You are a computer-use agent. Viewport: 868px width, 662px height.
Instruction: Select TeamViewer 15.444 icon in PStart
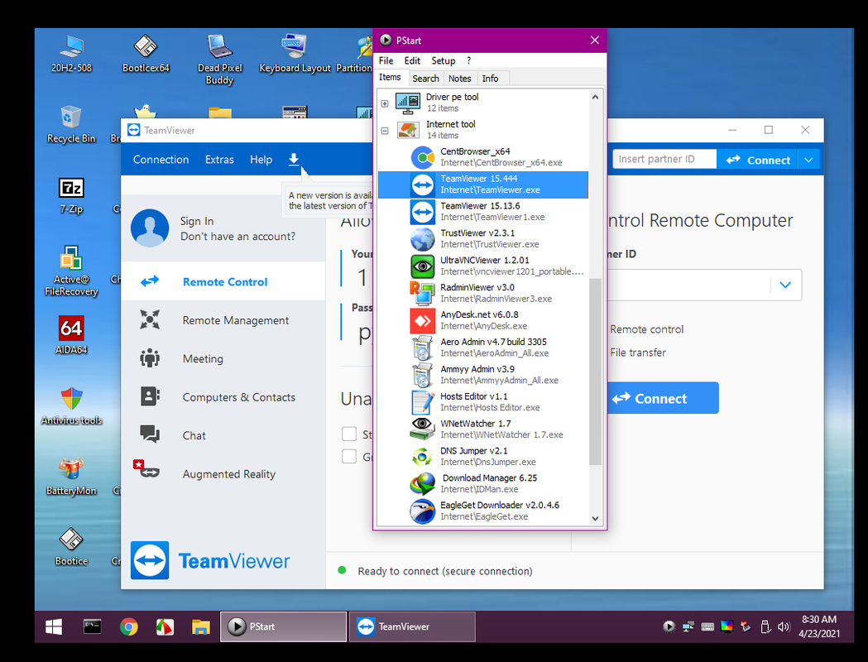tap(422, 185)
